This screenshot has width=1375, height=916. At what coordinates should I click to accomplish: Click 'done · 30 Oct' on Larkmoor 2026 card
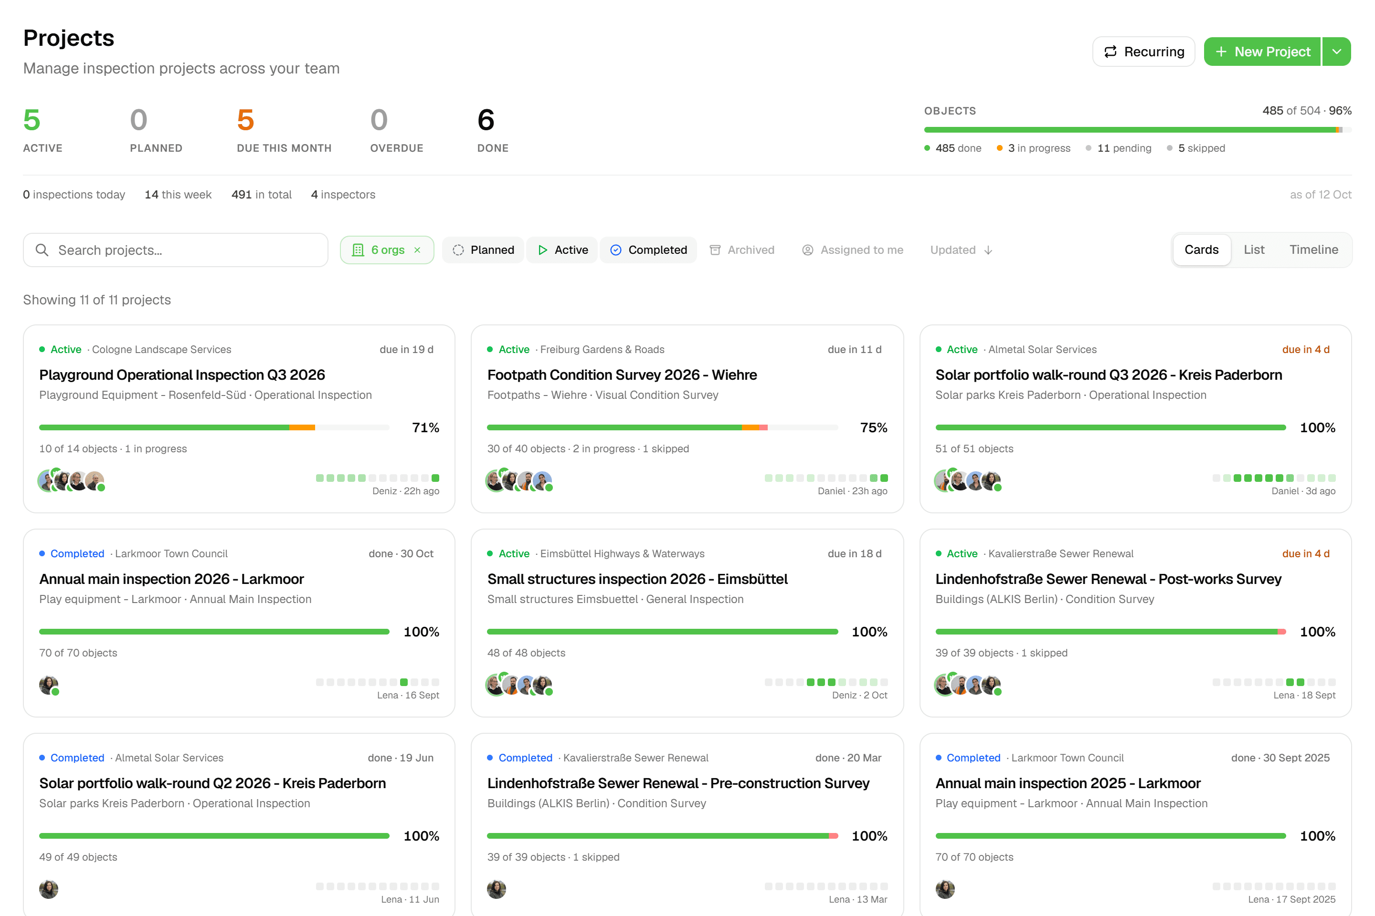[401, 554]
